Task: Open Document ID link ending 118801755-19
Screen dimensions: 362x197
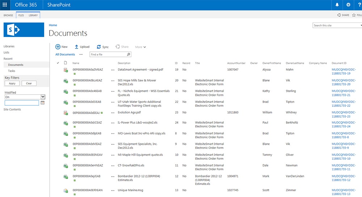Action: click(x=344, y=71)
